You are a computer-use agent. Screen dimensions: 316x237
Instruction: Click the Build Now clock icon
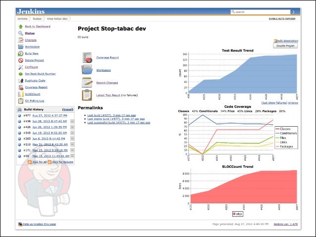coord(21,53)
